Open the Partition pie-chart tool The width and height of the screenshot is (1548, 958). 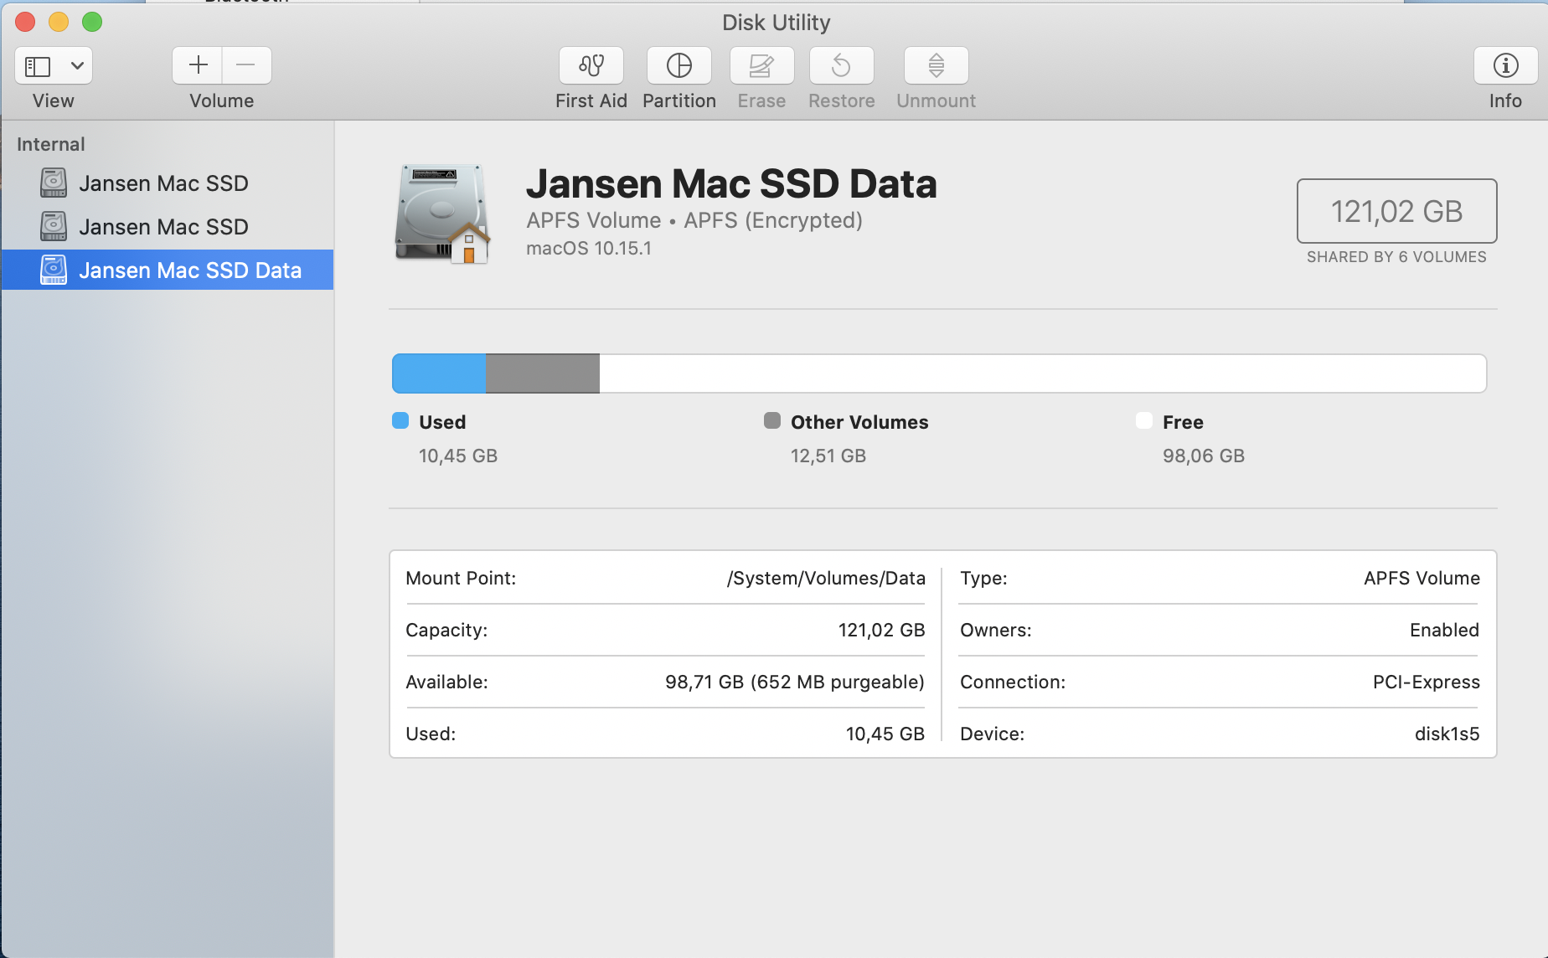pyautogui.click(x=679, y=65)
